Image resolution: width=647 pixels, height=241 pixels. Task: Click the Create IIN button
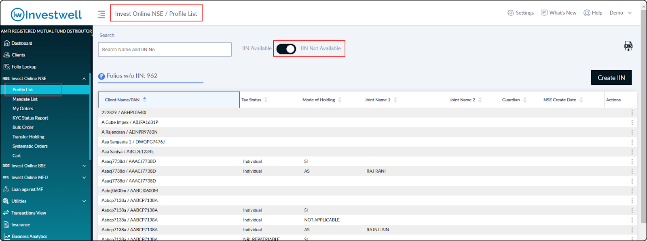pyautogui.click(x=611, y=78)
